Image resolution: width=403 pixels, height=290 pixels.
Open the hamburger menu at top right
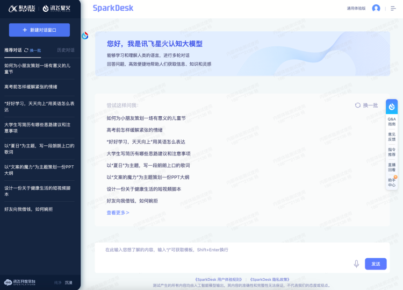tap(393, 9)
